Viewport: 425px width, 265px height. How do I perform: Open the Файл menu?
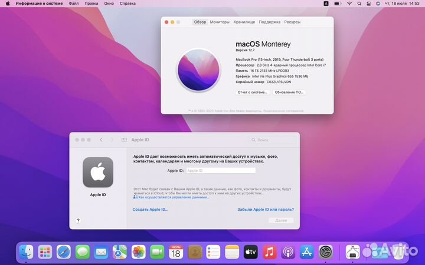click(x=73, y=4)
